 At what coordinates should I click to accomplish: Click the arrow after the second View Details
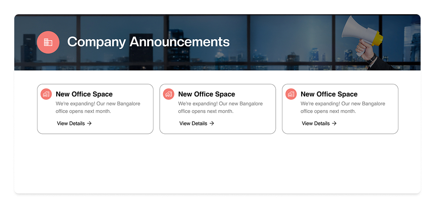point(212,124)
